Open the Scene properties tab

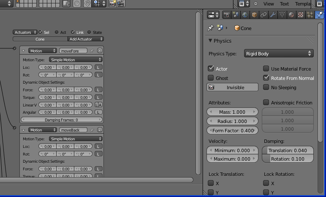[236, 15]
